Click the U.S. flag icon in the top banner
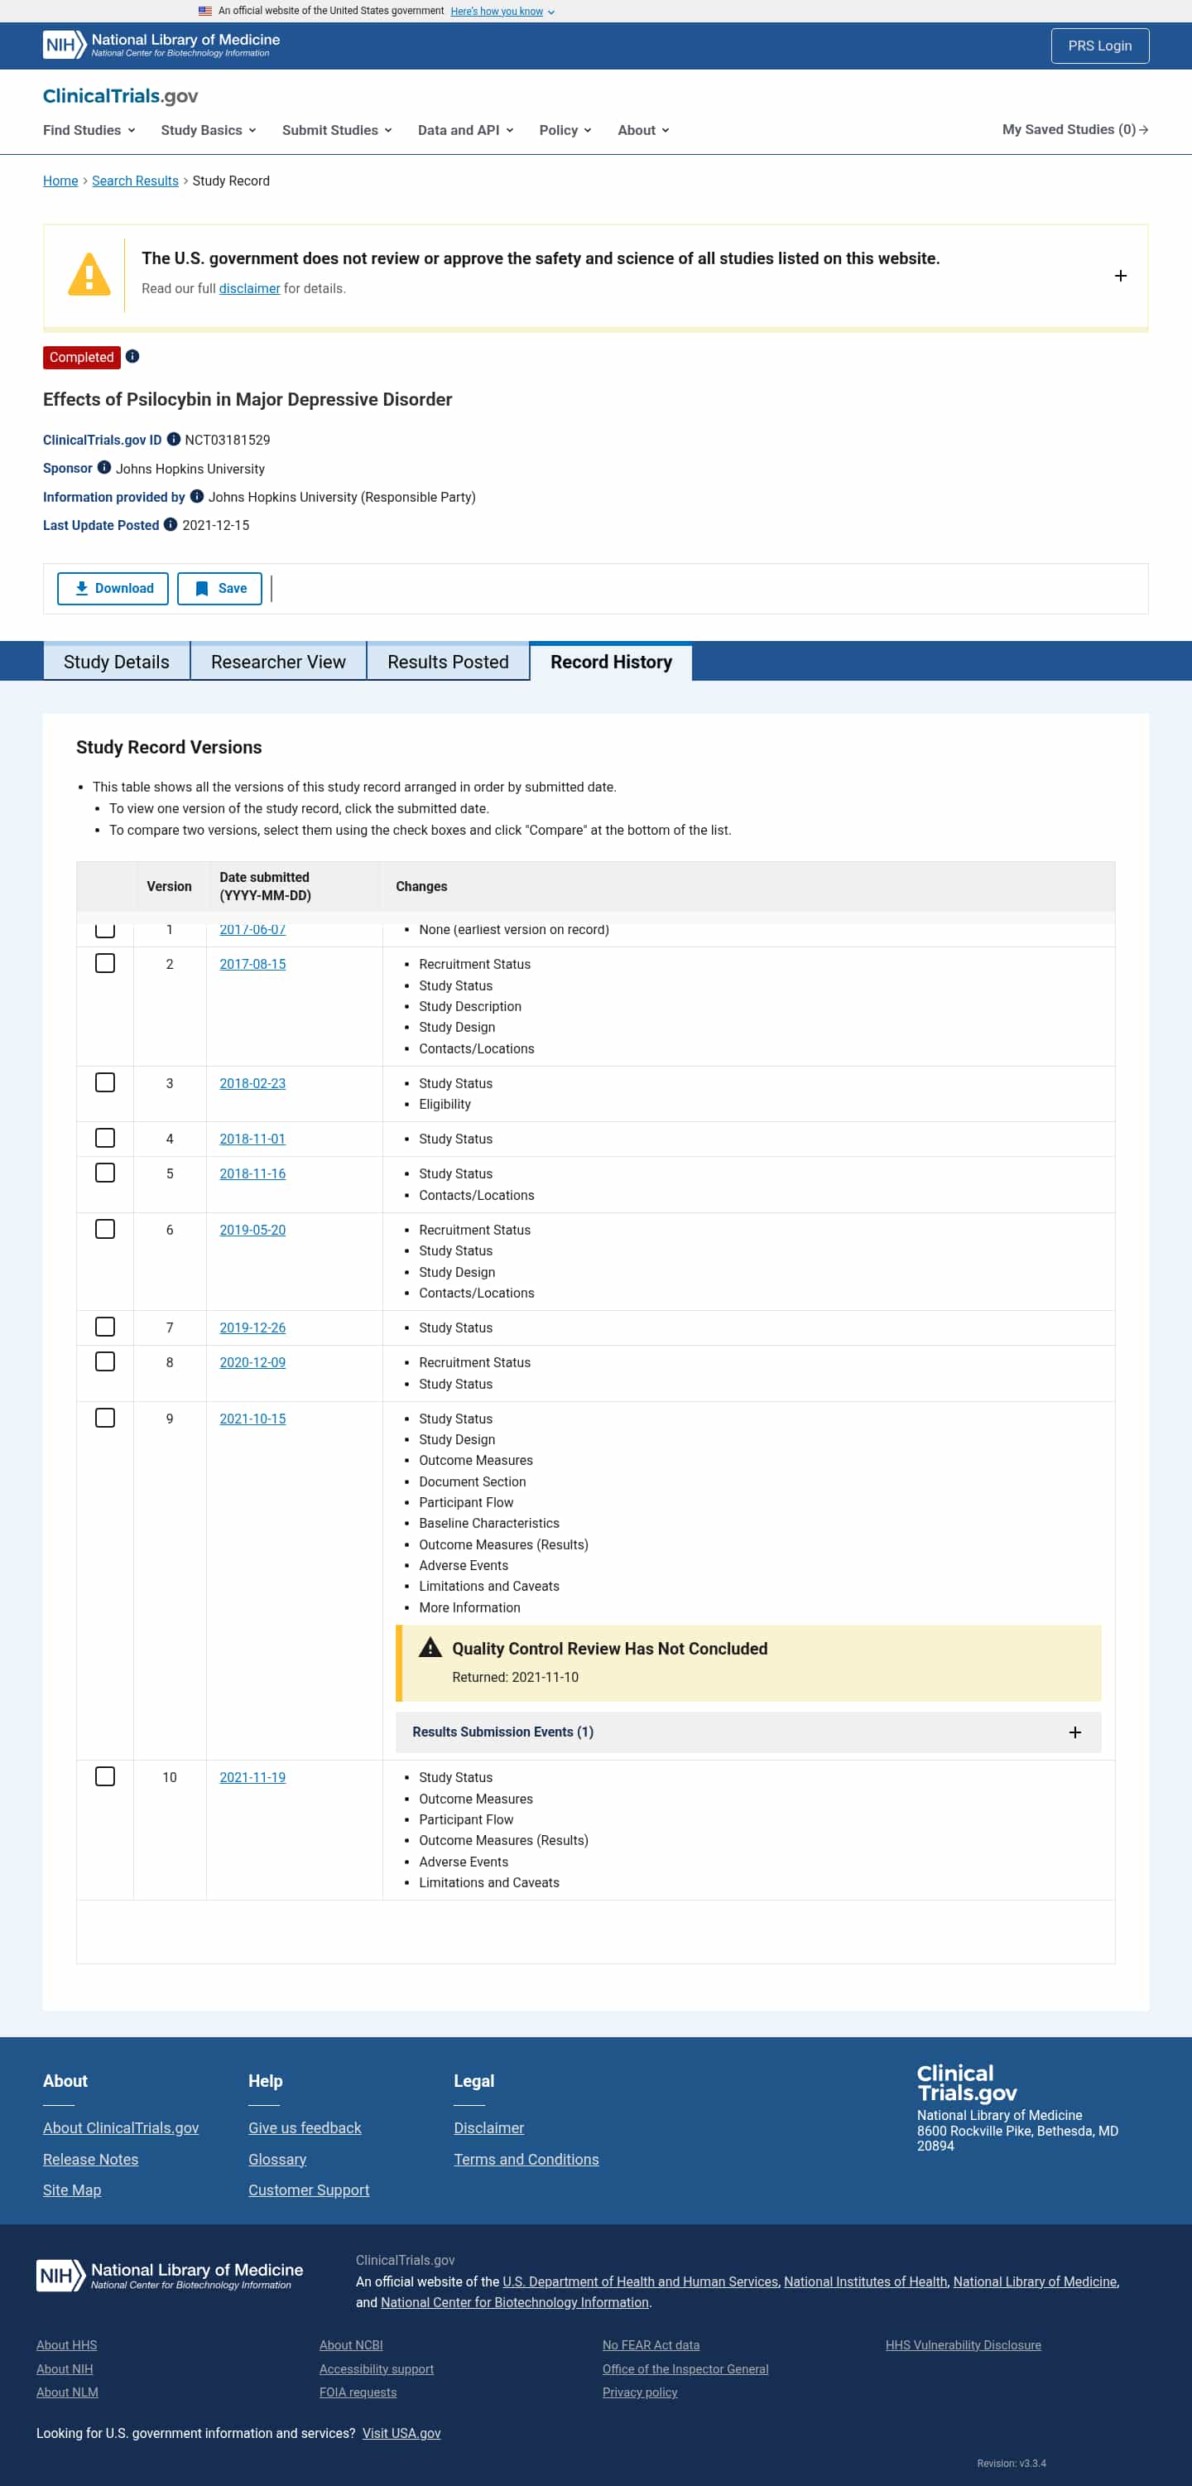The image size is (1192, 2486). pyautogui.click(x=204, y=11)
